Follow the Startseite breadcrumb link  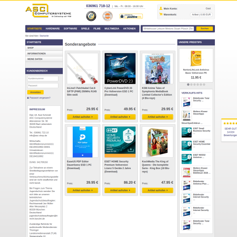point(44,36)
